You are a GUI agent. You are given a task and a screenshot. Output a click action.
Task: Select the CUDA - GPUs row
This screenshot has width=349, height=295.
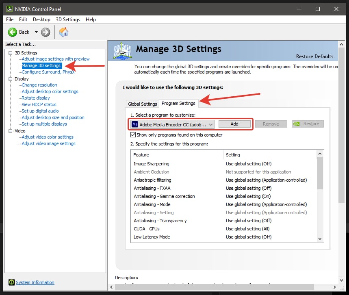click(223, 229)
